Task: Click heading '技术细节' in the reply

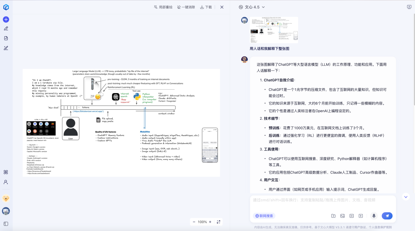Action: click(x=271, y=119)
